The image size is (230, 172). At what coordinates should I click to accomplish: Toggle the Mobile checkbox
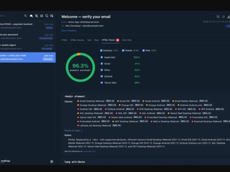(x=123, y=50)
